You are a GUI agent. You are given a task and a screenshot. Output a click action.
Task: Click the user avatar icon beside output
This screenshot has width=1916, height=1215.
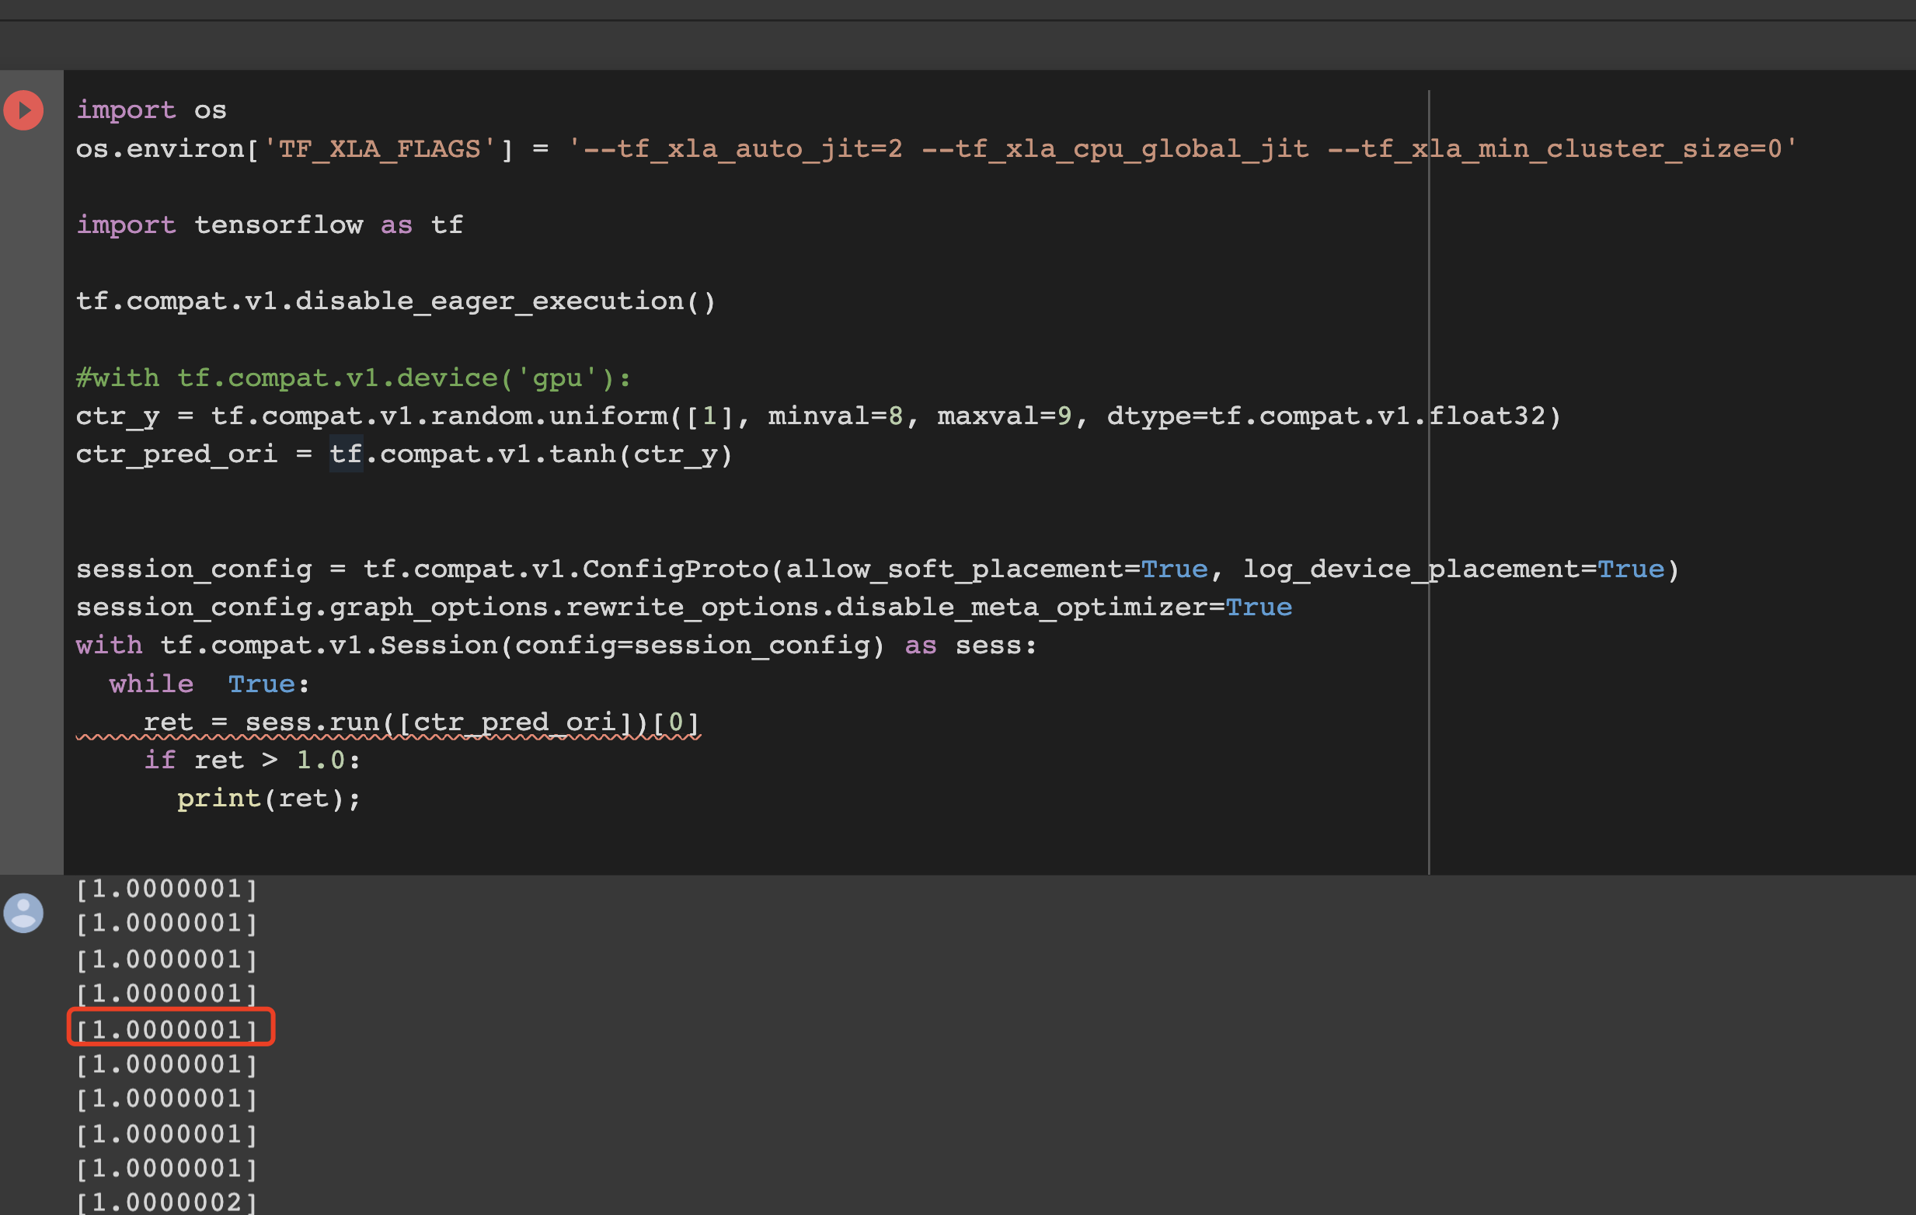pos(24,913)
